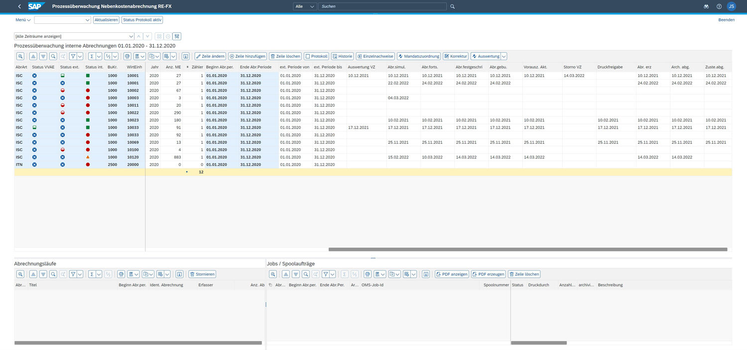Screen dimensions: 747x350
Task: Click the details magnifier icon in main toolbar
Action: [x=20, y=56]
